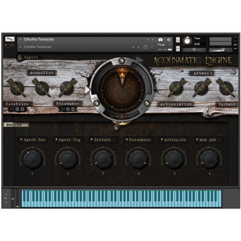Click the gray triangle at the dial's top right

139,60
